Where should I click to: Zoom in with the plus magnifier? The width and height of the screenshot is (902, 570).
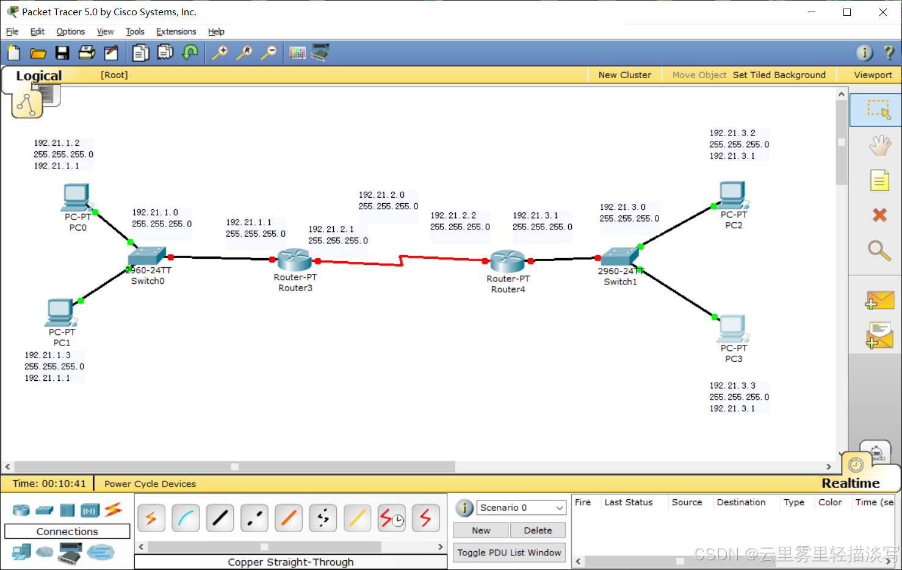220,53
